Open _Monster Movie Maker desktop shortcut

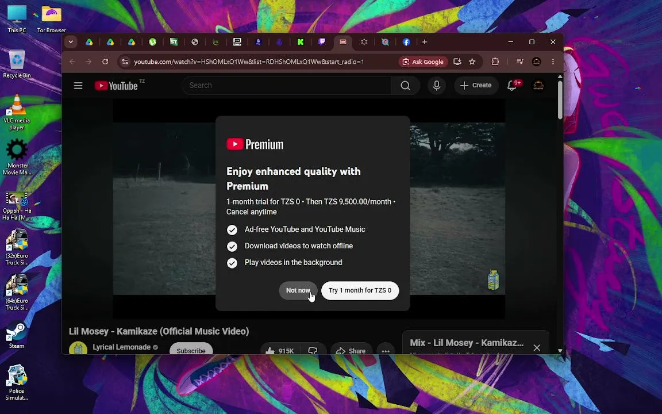click(x=17, y=157)
